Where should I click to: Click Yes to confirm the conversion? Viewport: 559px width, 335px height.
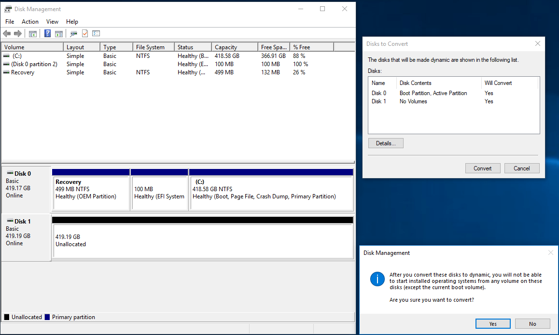pos(493,323)
